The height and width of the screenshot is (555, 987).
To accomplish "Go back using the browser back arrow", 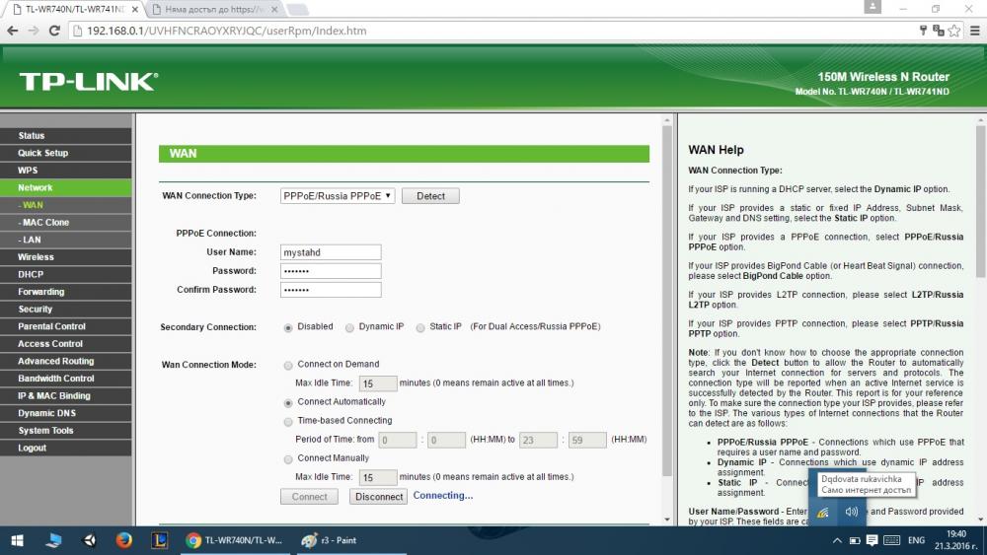I will click(13, 31).
